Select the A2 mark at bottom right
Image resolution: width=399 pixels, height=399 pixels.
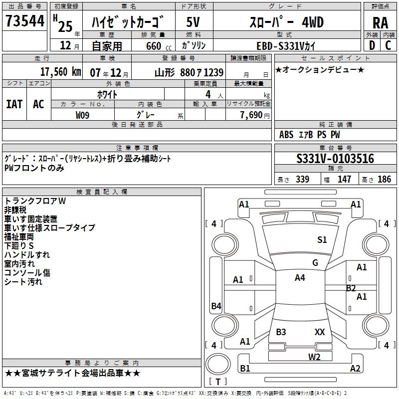[x=355, y=369]
